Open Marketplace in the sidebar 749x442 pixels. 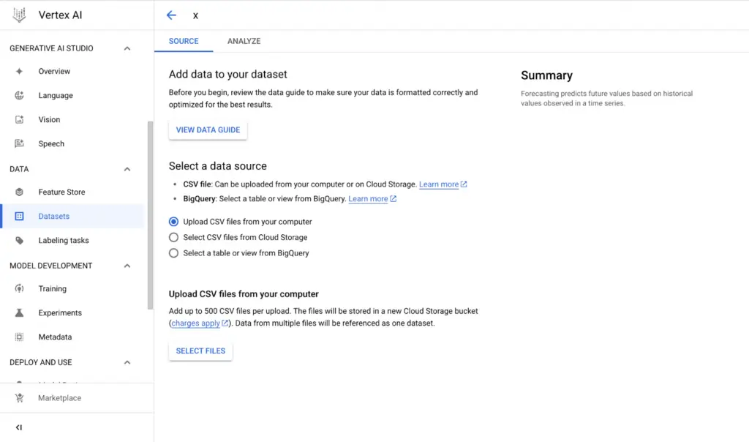point(76,398)
